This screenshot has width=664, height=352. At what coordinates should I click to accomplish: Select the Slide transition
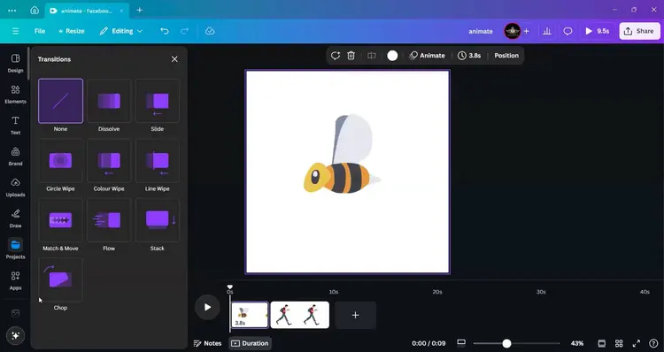point(157,101)
